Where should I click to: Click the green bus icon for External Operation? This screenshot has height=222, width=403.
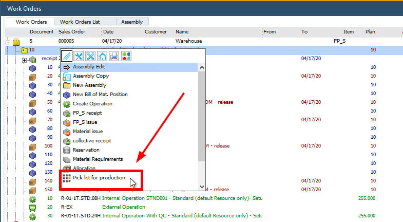click(33, 207)
